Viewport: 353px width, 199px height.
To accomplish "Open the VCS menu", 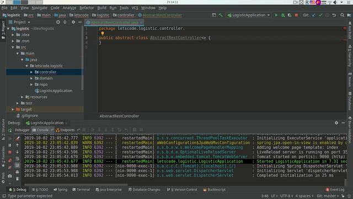I will (135, 8).
